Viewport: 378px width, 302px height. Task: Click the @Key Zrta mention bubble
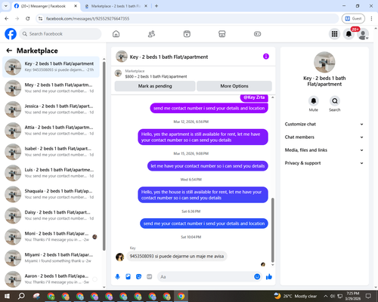click(x=254, y=97)
